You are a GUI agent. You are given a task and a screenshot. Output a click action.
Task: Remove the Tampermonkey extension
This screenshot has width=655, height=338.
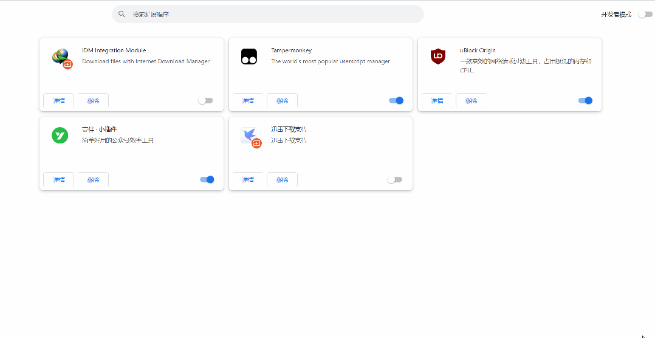[x=282, y=101]
